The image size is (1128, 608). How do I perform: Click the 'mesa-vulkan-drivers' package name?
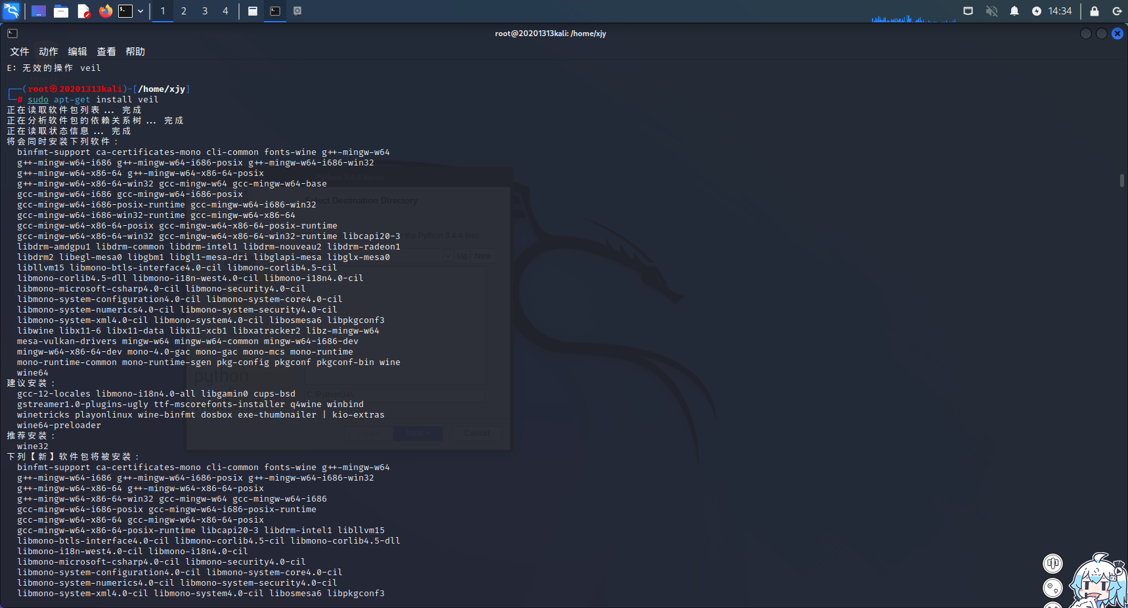pyautogui.click(x=67, y=341)
